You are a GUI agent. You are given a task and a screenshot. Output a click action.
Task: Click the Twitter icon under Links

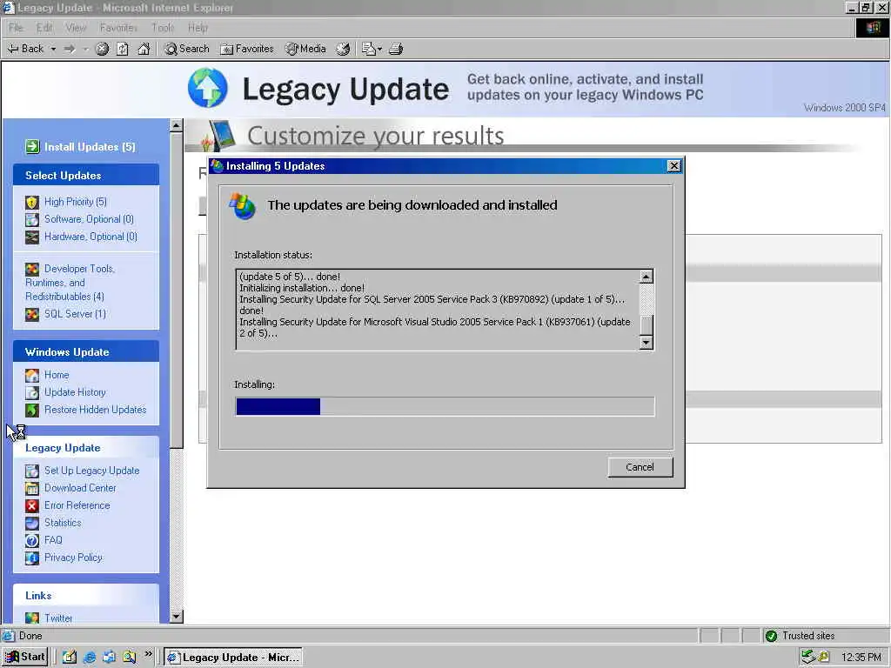click(x=32, y=618)
